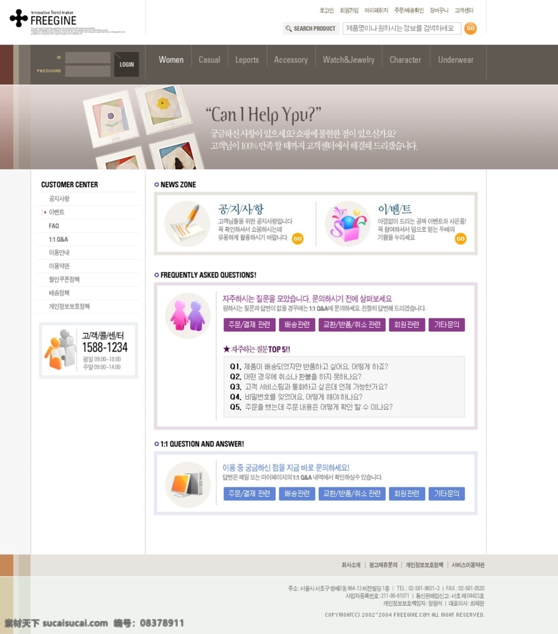The image size is (558, 634).
Task: Select 배송정책 in the sidebar
Action: (x=59, y=293)
